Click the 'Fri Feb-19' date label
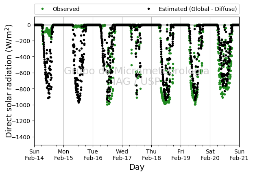 (x=181, y=155)
